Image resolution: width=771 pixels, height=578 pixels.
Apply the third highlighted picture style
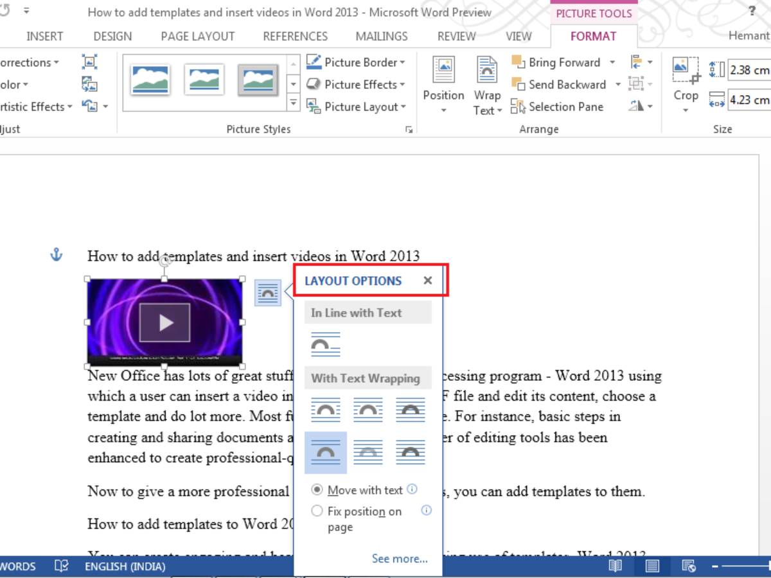[x=258, y=80]
